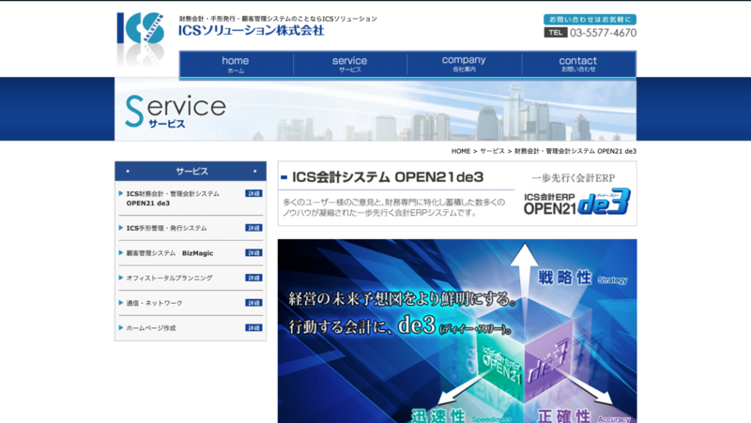Click 詳細 badge for 通信・ネットワーク row
The image size is (751, 423).
tap(253, 302)
